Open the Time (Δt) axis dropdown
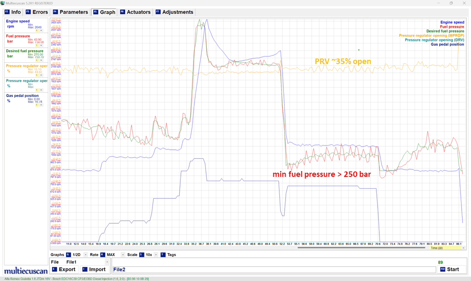 coord(463,248)
